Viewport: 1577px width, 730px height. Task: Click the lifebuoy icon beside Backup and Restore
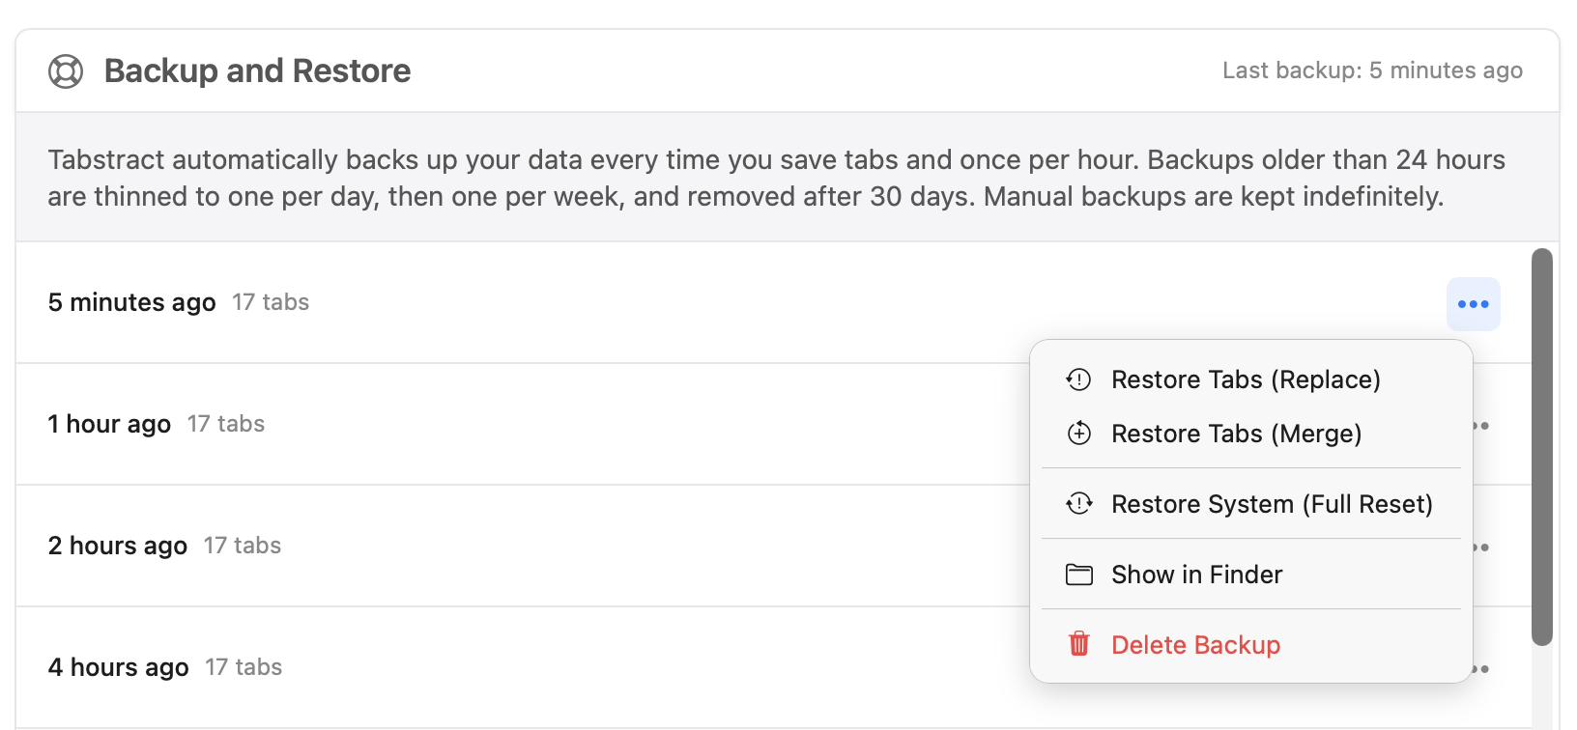coord(67,70)
